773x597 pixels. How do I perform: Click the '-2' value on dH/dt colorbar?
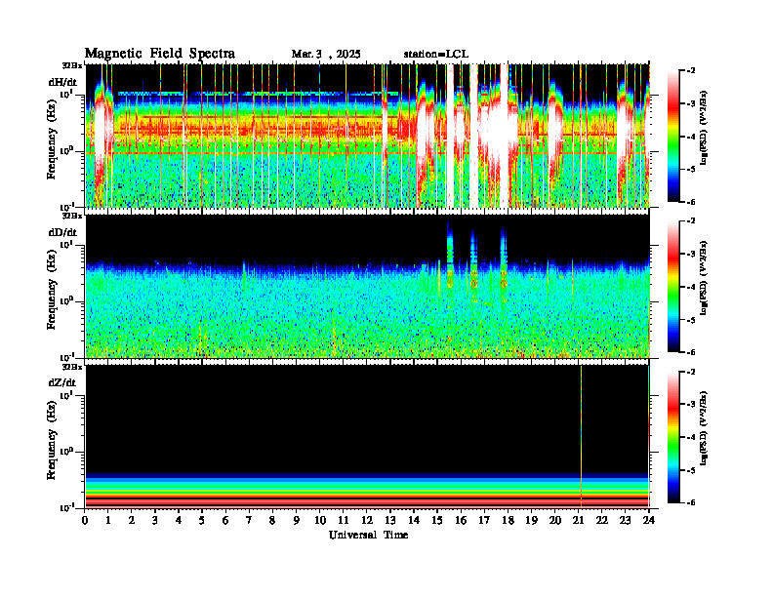pos(690,71)
